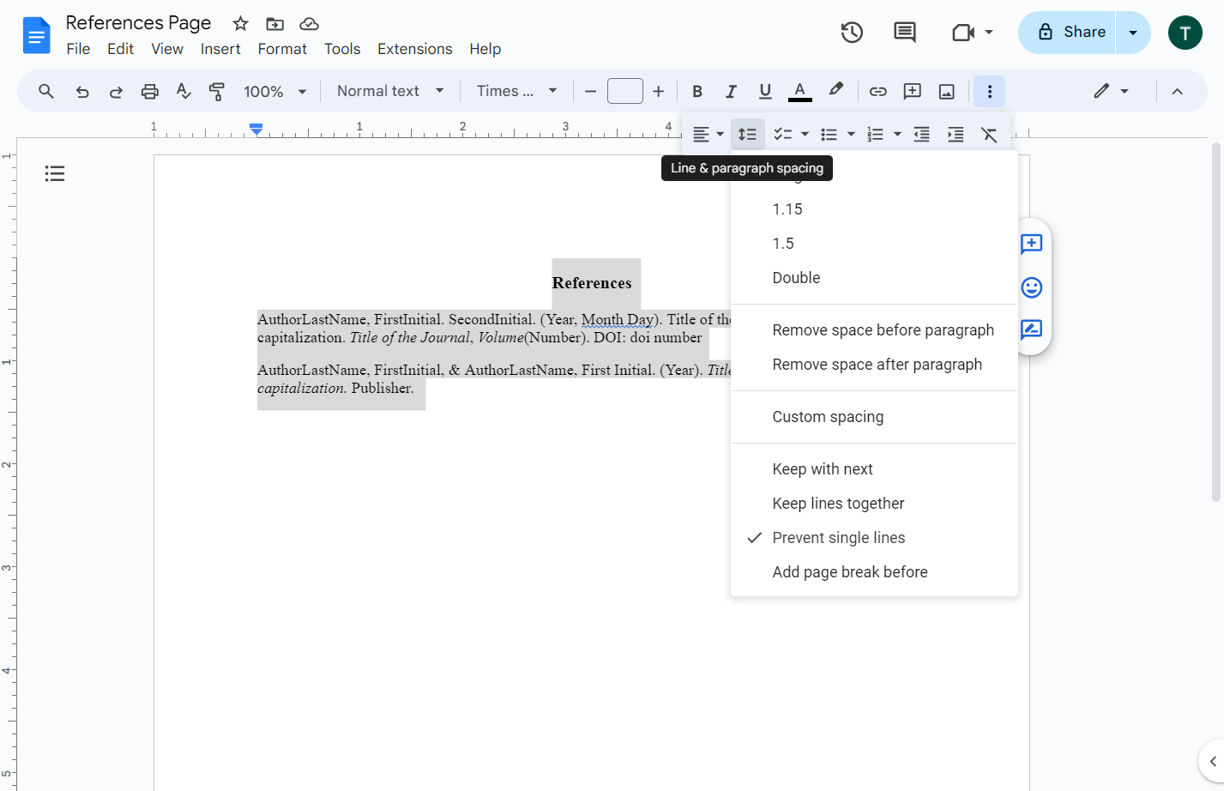
Task: Undo the last action
Action: click(x=82, y=91)
